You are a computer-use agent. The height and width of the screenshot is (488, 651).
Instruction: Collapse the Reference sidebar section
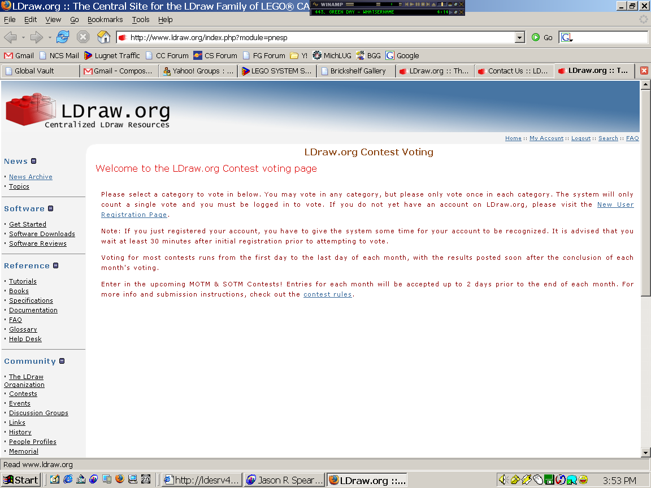[x=55, y=265]
